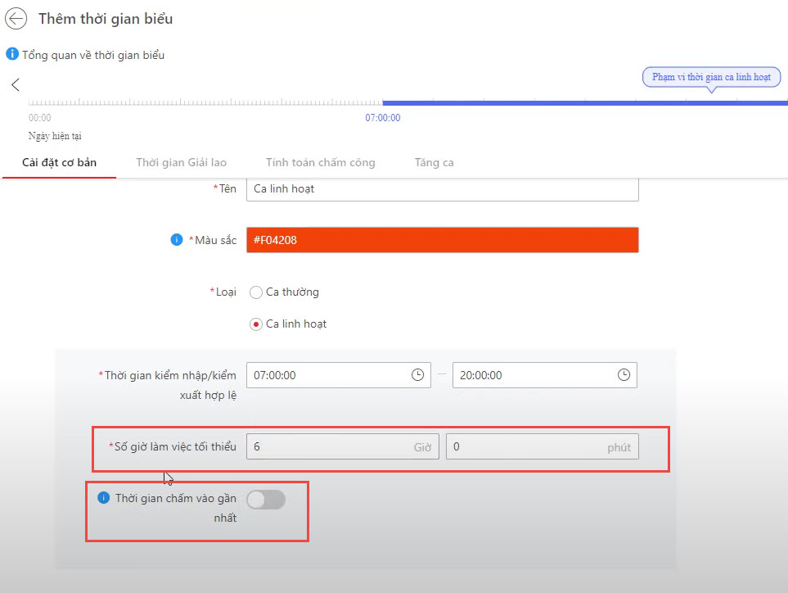This screenshot has width=788, height=593.
Task: Click the Phạm vi thời gian ca linh hoạt tooltip
Action: click(711, 77)
